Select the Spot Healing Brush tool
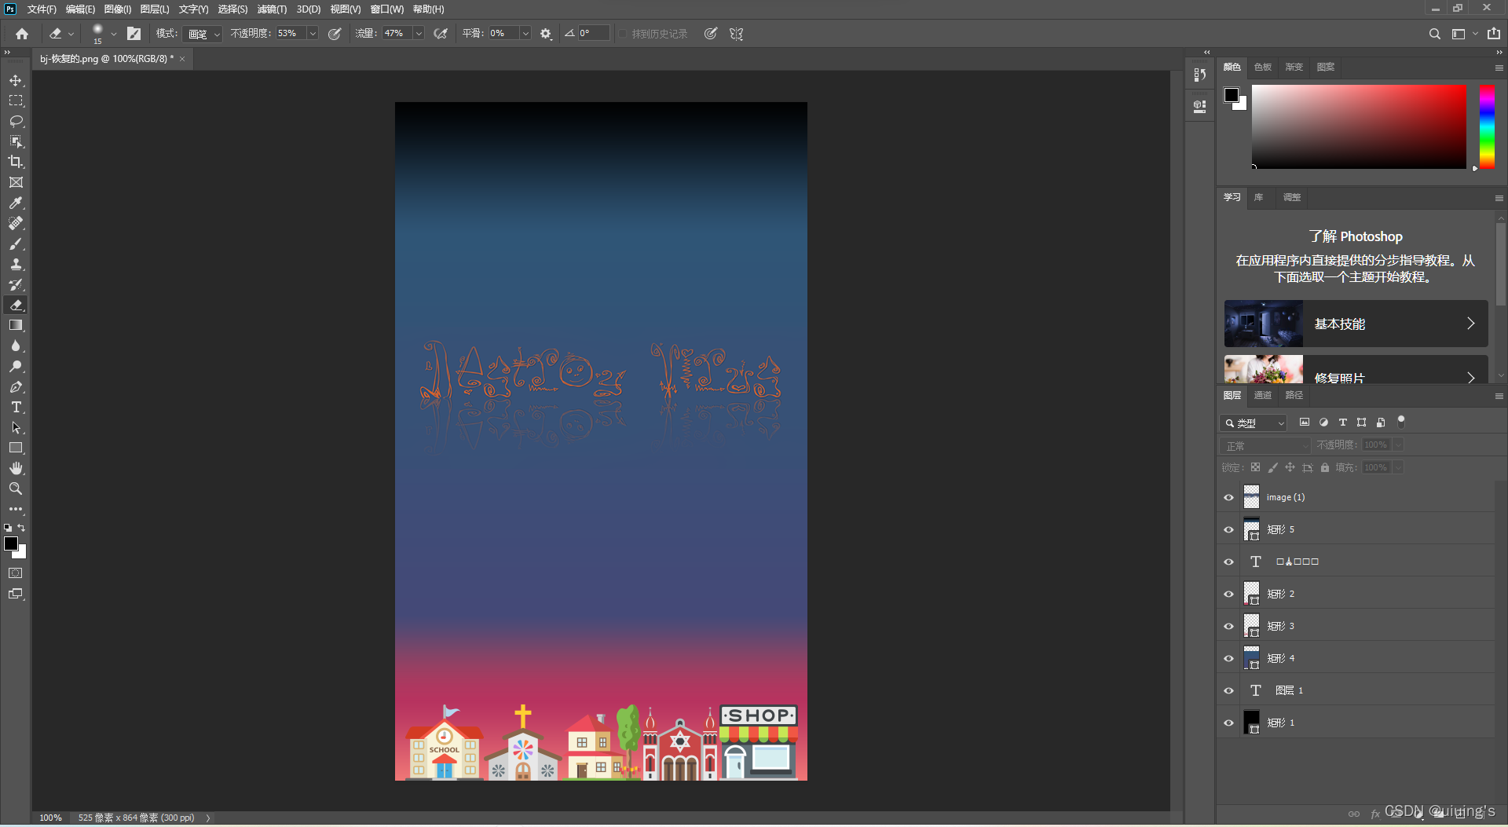Image resolution: width=1508 pixels, height=827 pixels. (x=16, y=224)
